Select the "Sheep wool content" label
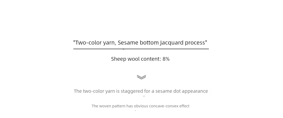 [x=135, y=59]
